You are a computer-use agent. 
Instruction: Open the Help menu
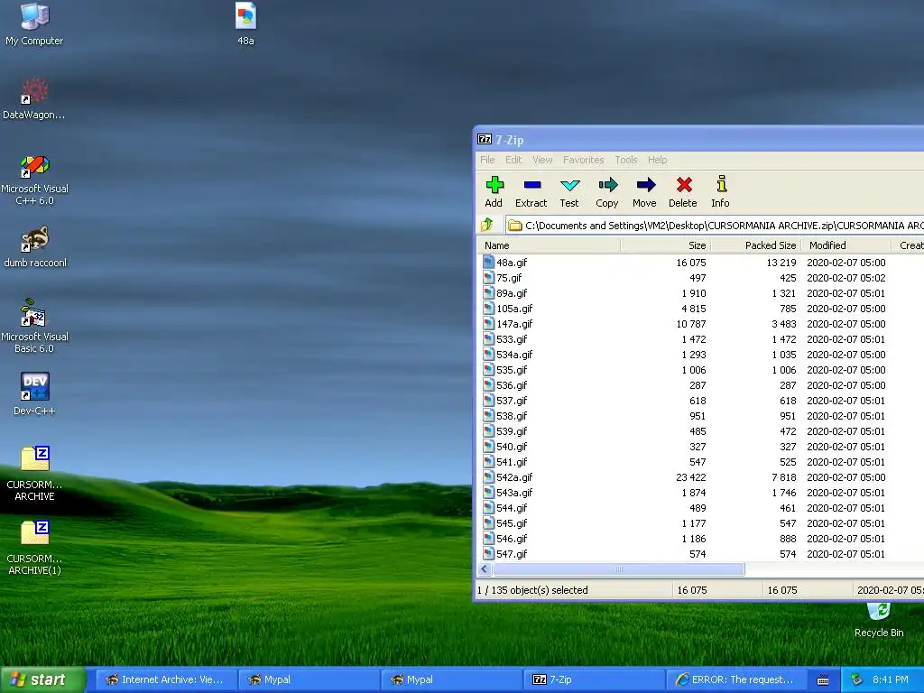(657, 160)
